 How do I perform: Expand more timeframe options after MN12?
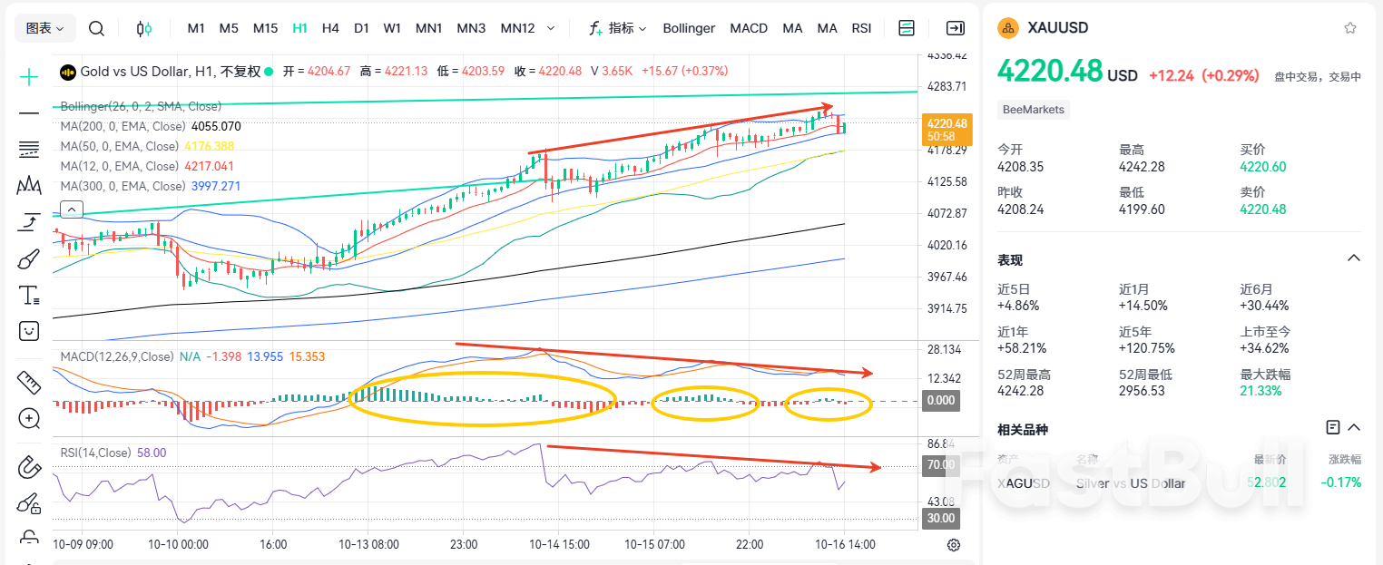[x=551, y=28]
